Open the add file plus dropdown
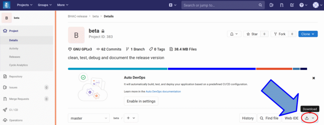324x125 pixels. tap(131, 118)
